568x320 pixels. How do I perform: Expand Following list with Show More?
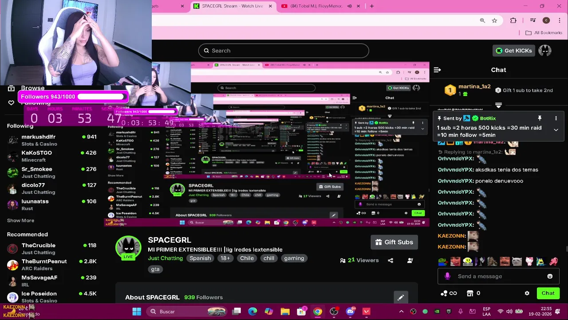20,220
